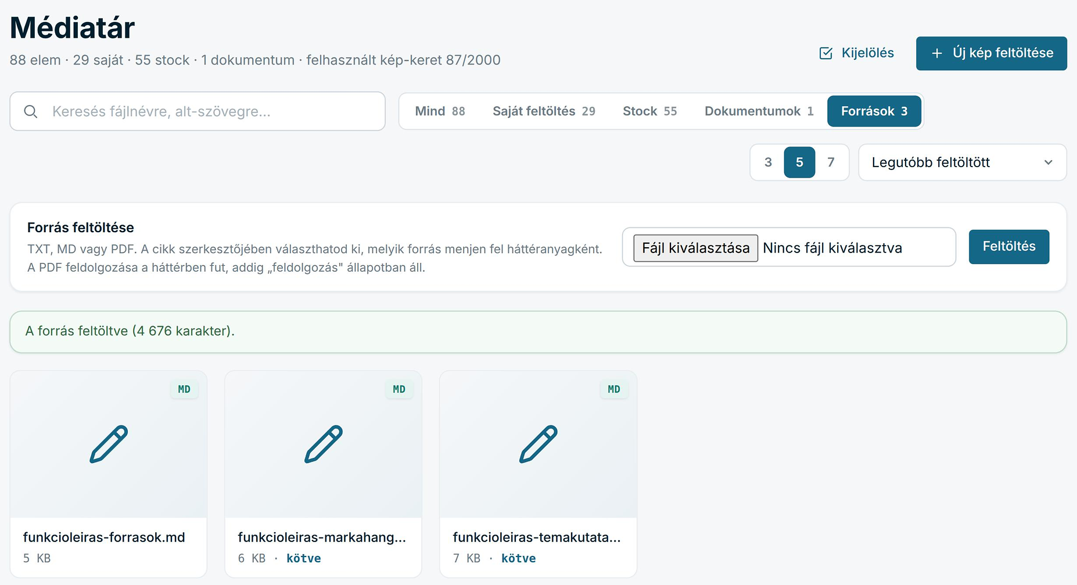Switch to the Stock 55 tab

(x=649, y=111)
